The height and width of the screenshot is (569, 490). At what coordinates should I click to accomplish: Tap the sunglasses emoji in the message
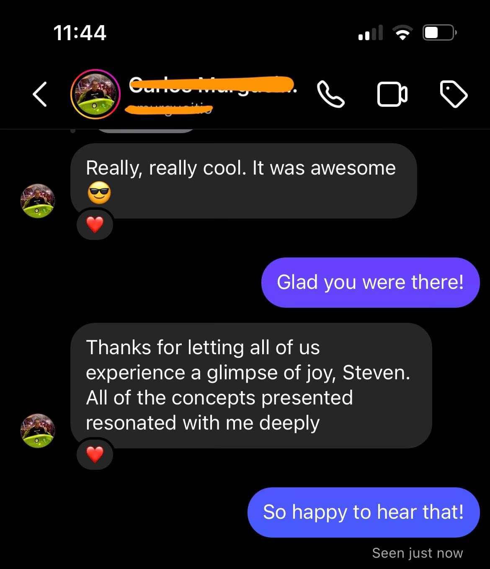coord(99,193)
